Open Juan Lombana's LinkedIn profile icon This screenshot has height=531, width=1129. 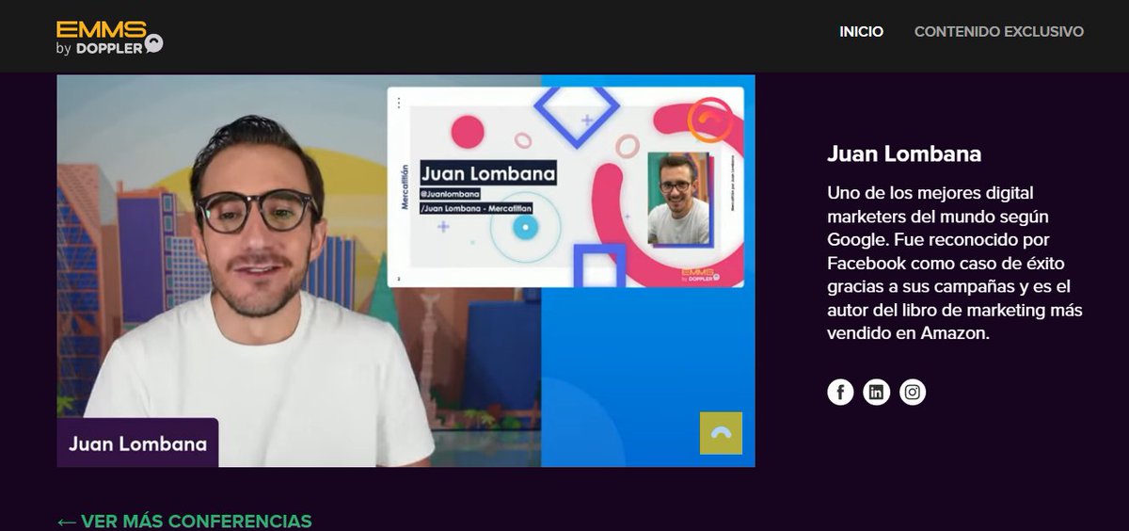(x=877, y=393)
